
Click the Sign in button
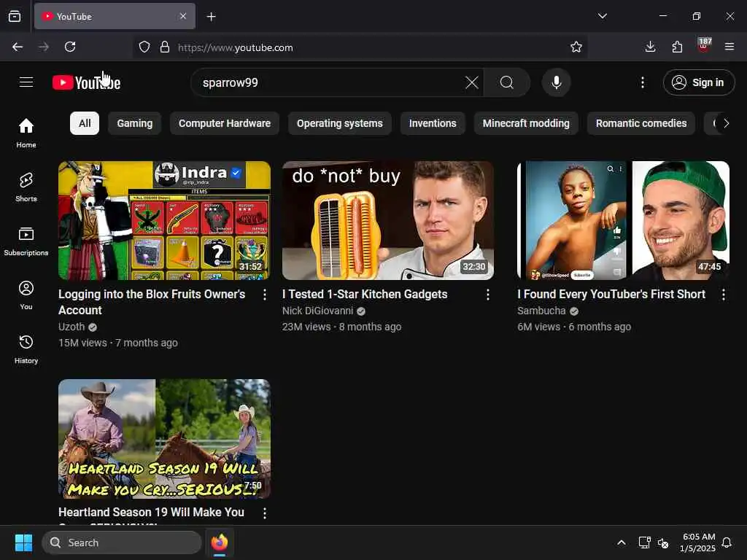[699, 82]
